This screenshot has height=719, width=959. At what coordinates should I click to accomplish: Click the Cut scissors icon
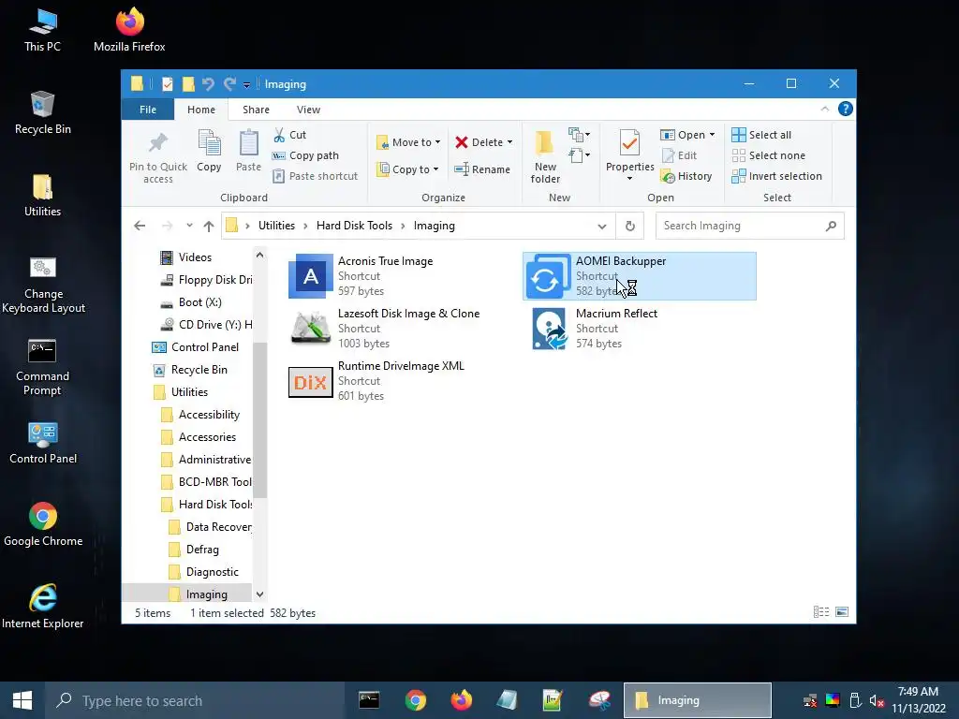click(279, 135)
